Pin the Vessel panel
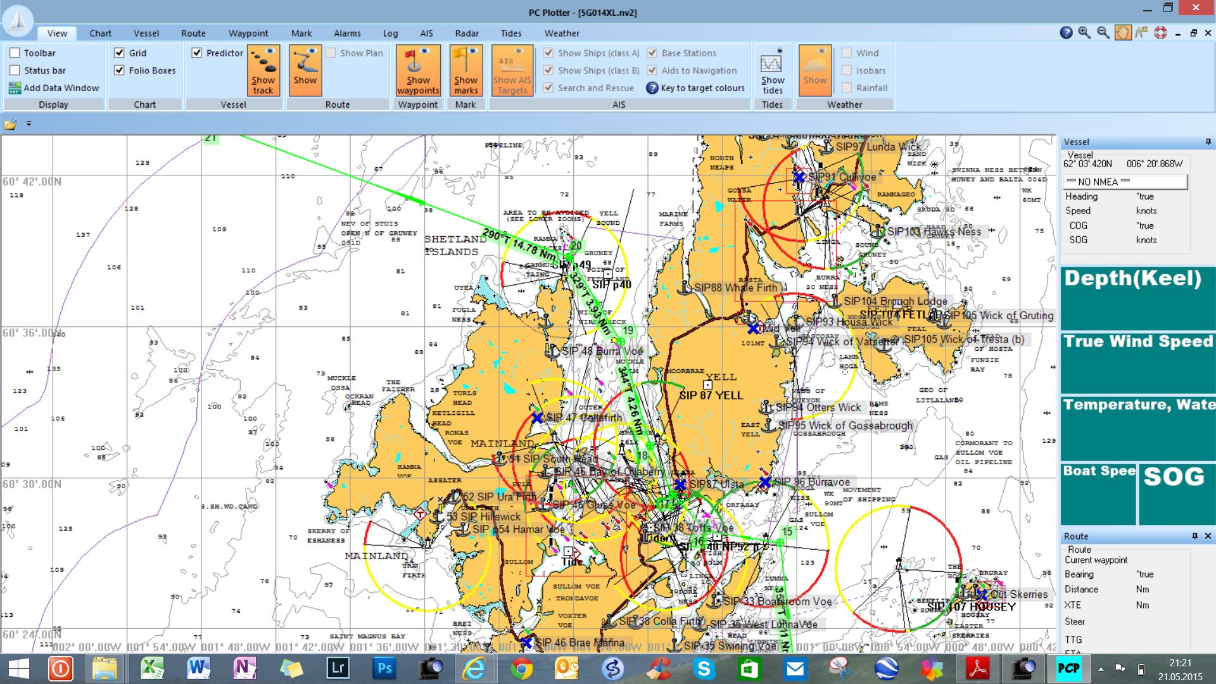Viewport: 1216px width, 684px height. coord(1208,142)
